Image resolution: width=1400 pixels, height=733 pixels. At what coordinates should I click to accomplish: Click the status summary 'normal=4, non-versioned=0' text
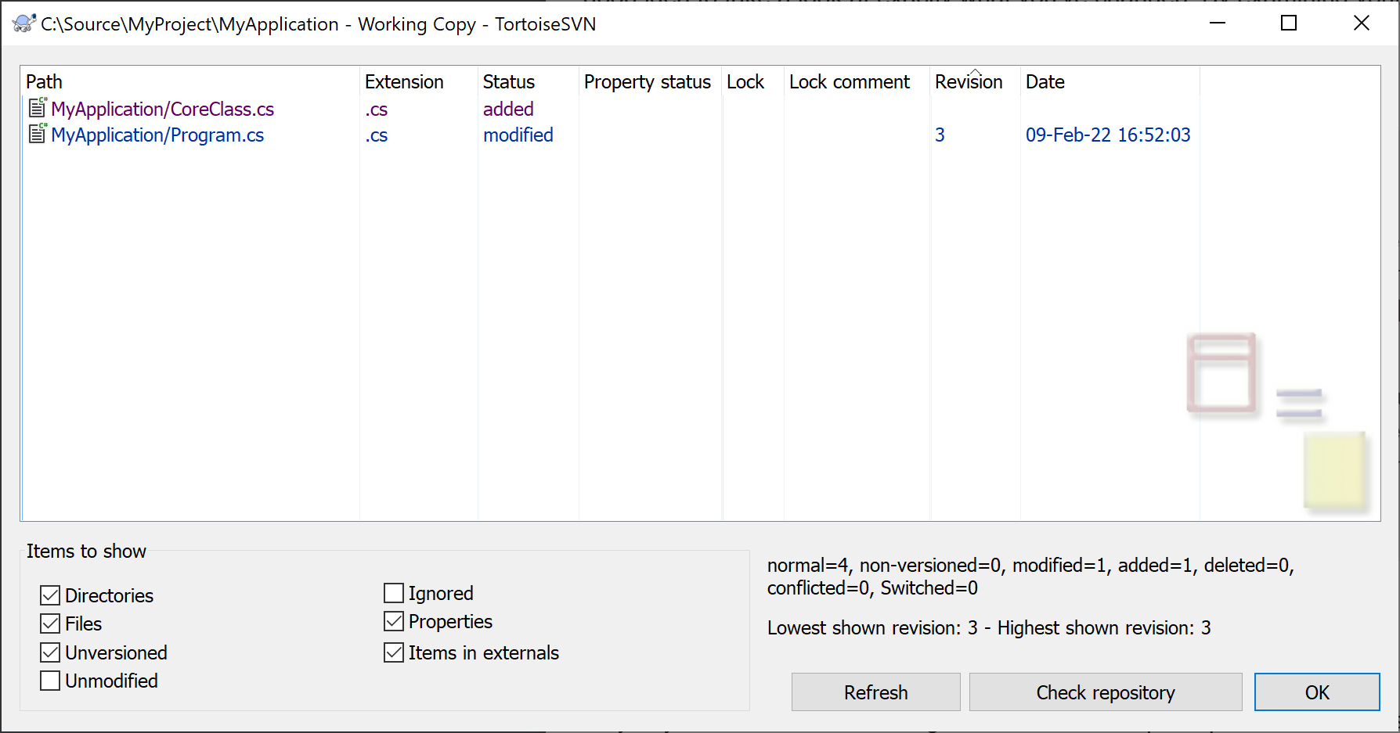[885, 566]
